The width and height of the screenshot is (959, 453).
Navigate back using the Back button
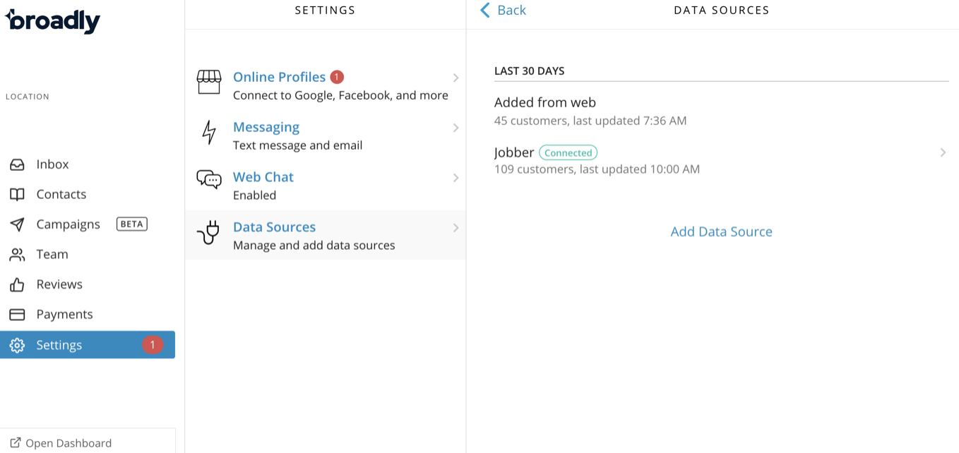tap(502, 10)
